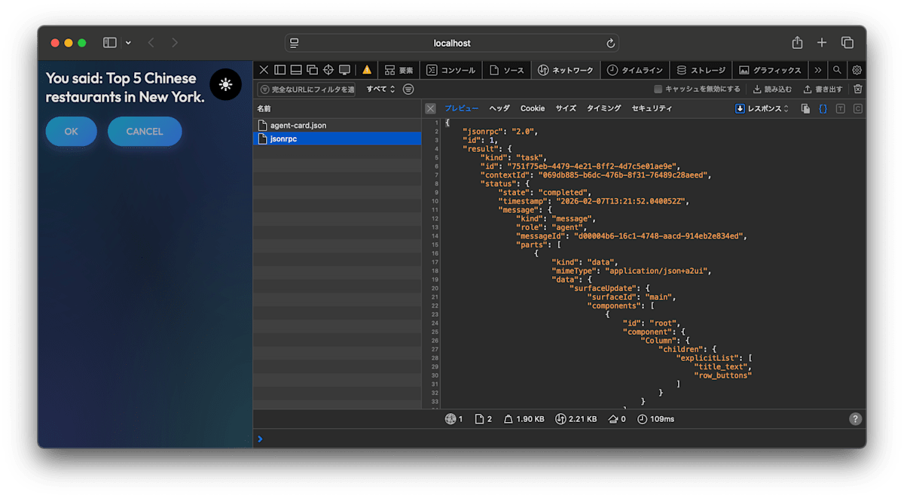
Task: Toggle Safari sidebar button
Action: (x=110, y=43)
